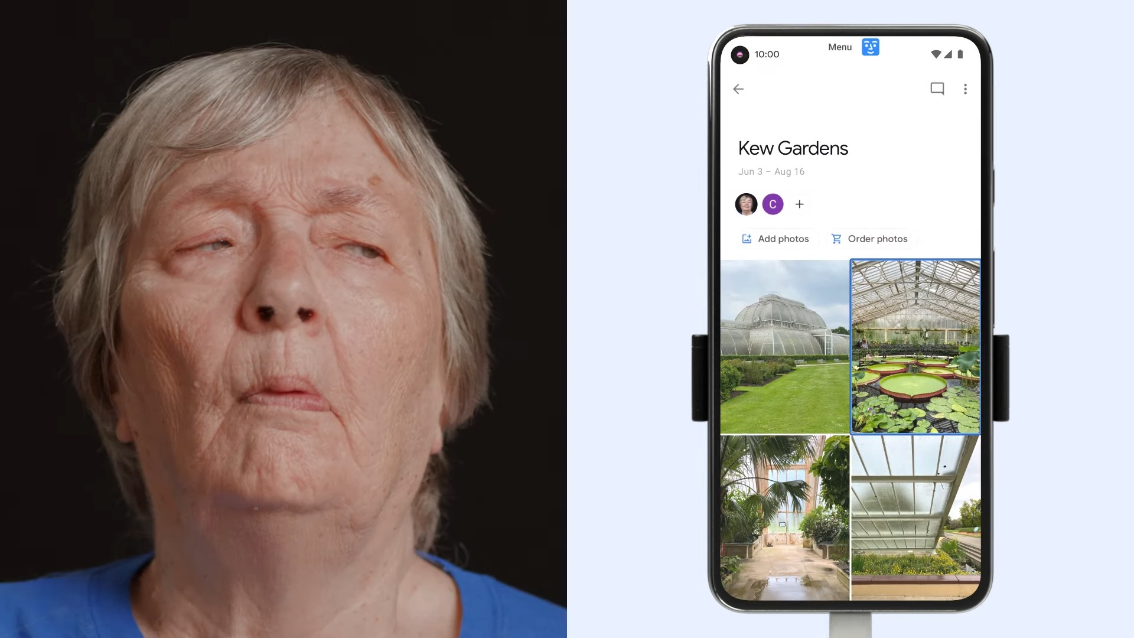1134x638 pixels.
Task: Tap the three-dot overflow menu icon
Action: point(966,89)
